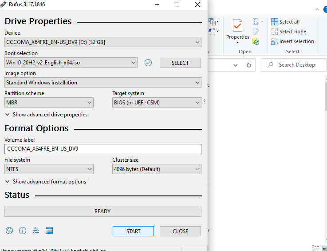This screenshot has width=327, height=251.
Task: Open Rufus language selection globe icon
Action: pos(9,231)
